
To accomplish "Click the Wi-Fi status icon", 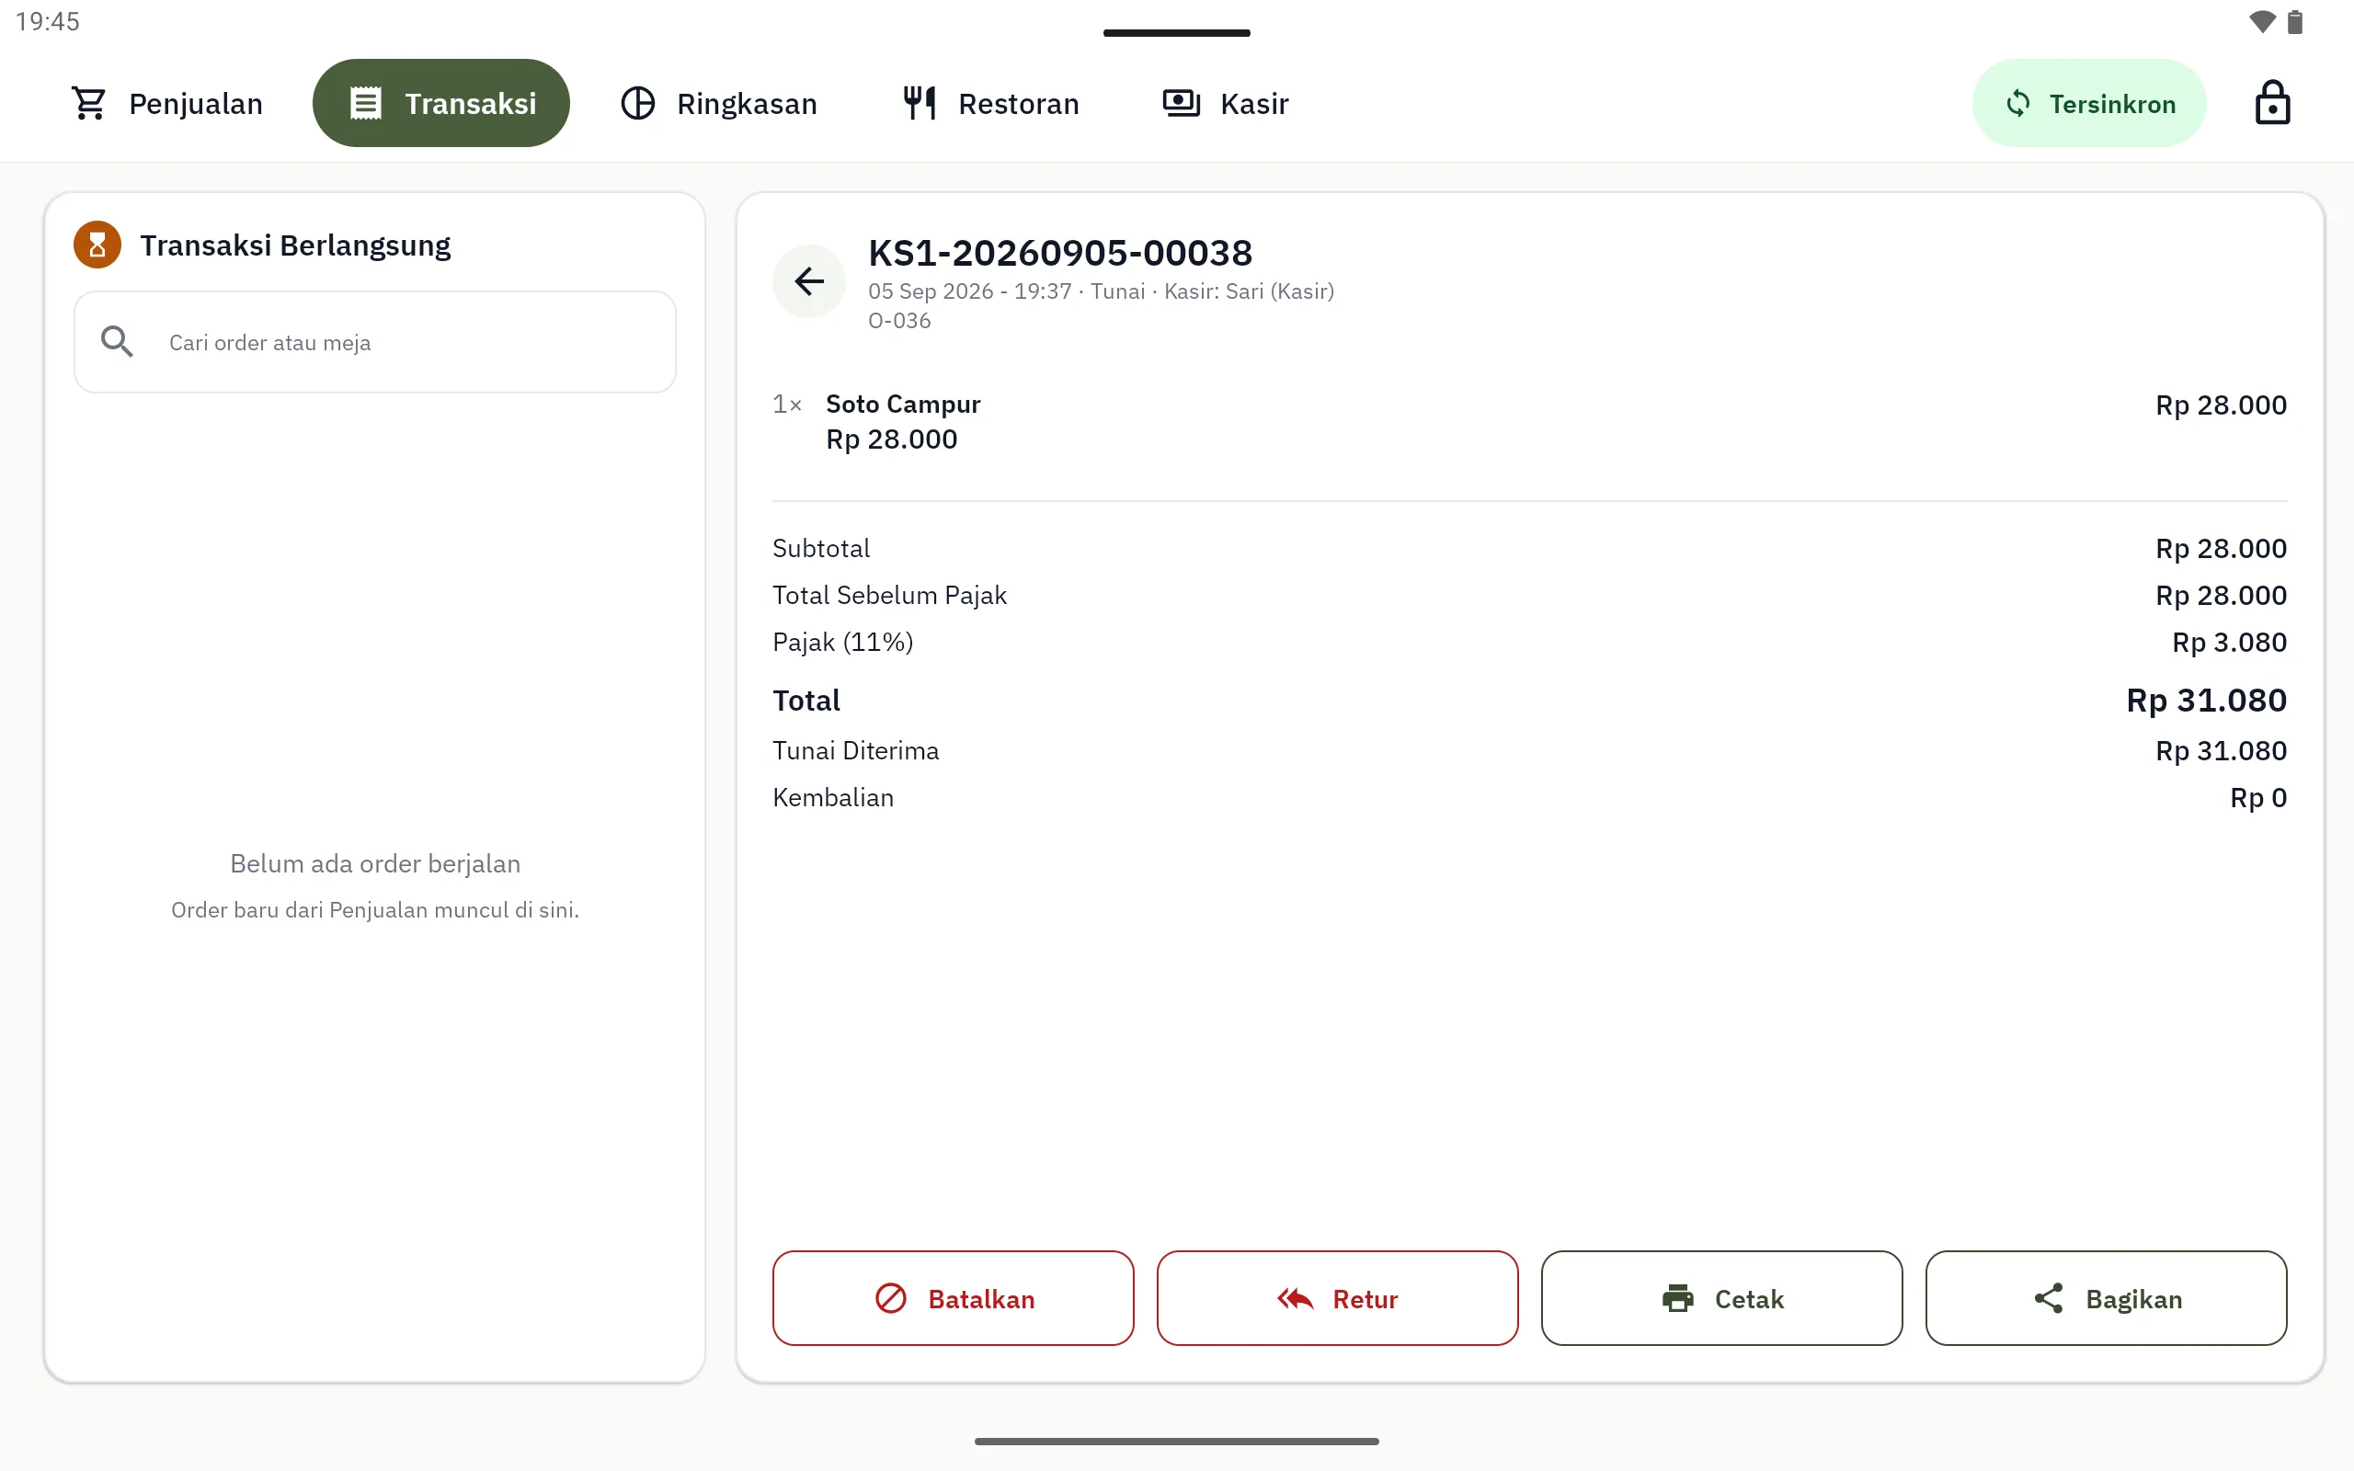I will point(2262,21).
